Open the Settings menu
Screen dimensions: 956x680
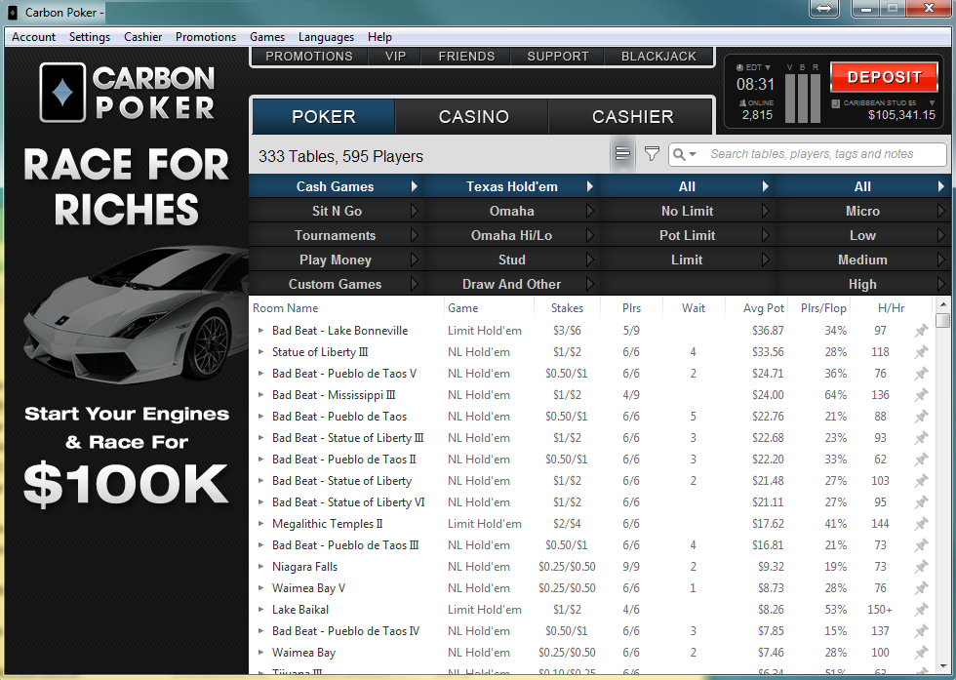point(90,37)
